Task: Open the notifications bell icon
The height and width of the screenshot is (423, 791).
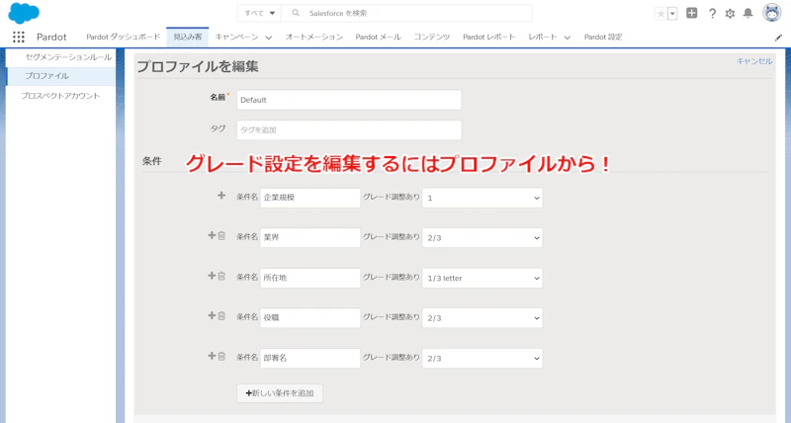Action: point(748,14)
